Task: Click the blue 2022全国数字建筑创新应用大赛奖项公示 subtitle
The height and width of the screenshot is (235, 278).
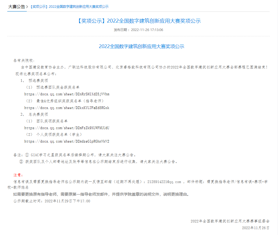Action: click(141, 46)
